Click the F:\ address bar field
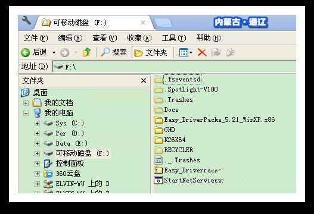This screenshot has height=214, width=314. [x=174, y=67]
